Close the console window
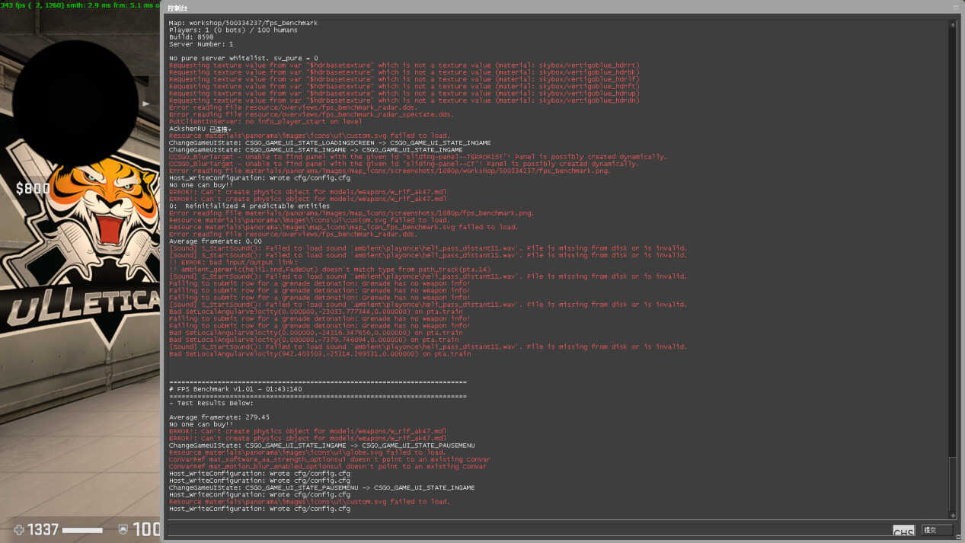This screenshot has height=543, width=965. click(955, 7)
